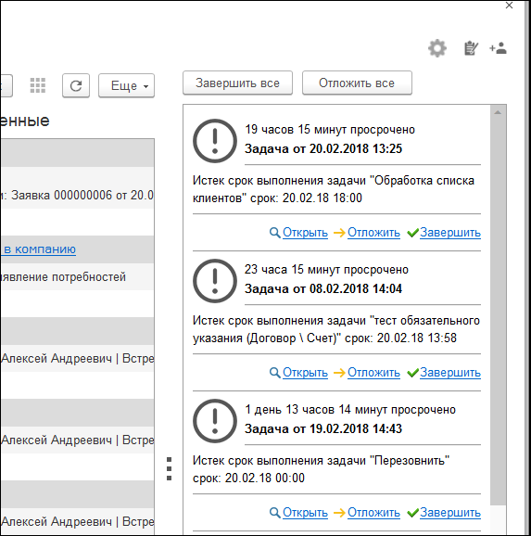Click the task notes clipboard icon
This screenshot has width=531, height=536.
point(471,48)
